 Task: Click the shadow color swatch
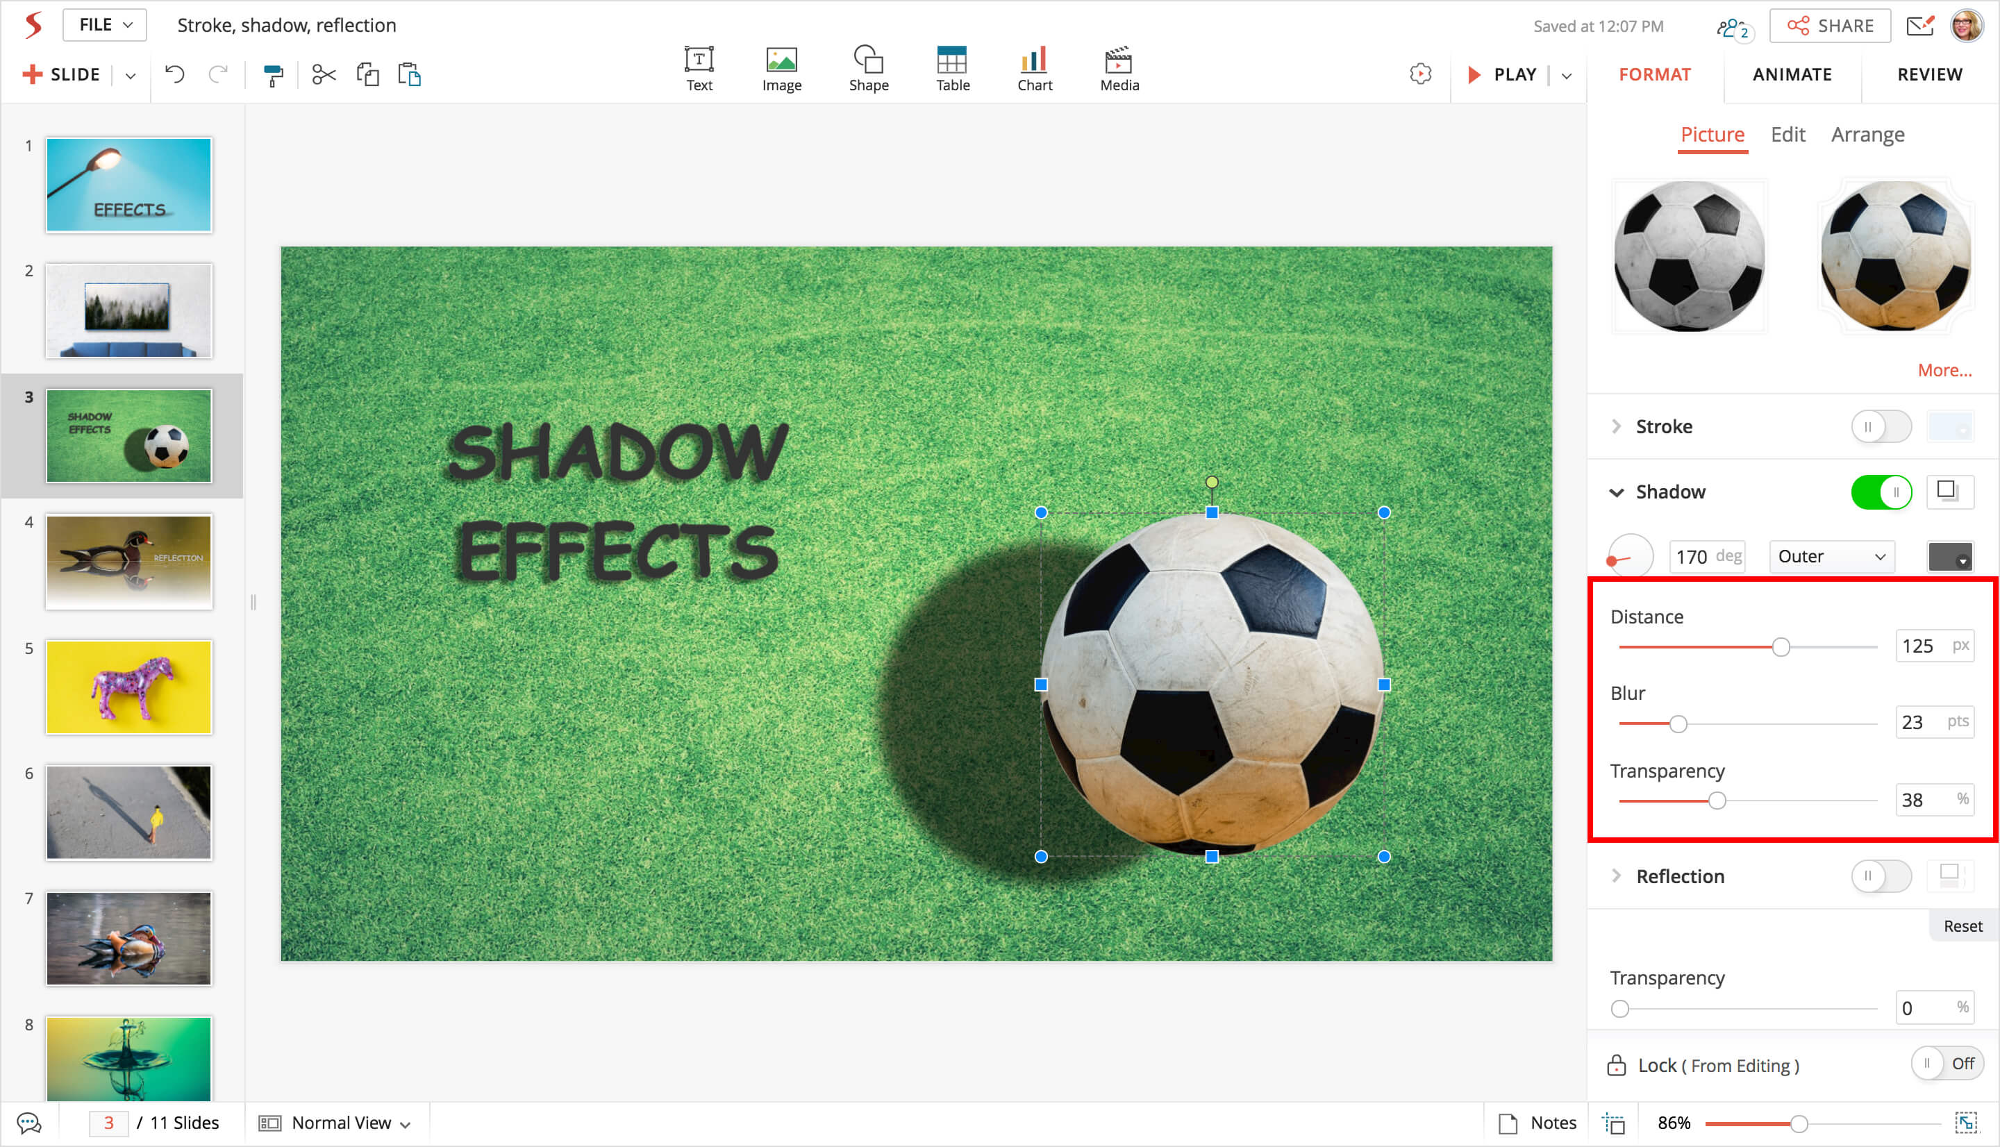(1949, 557)
